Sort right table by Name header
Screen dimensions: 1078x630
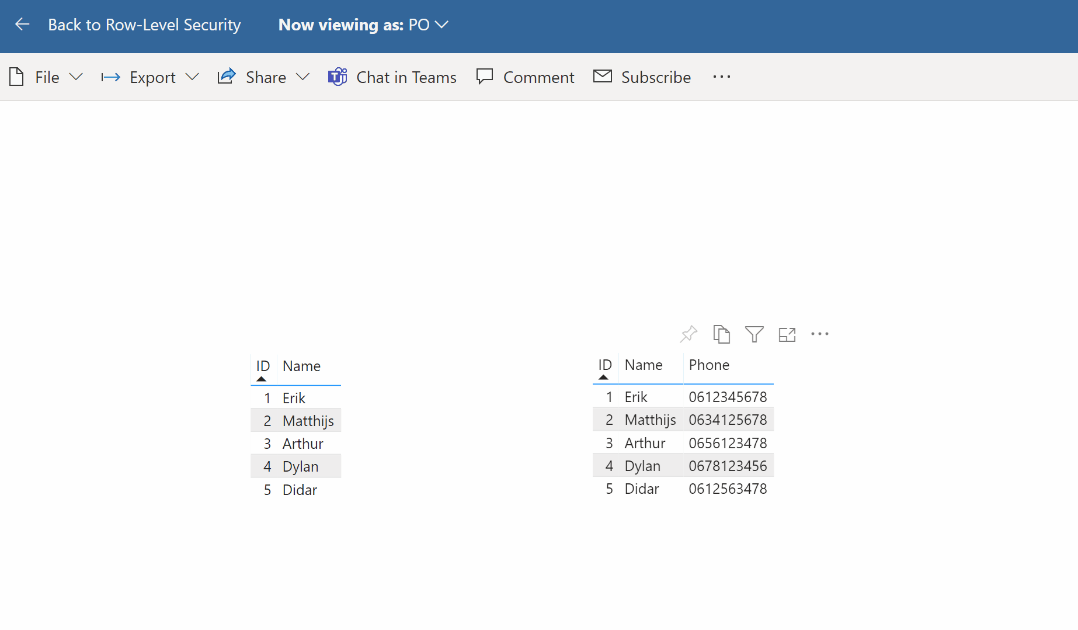coord(644,365)
